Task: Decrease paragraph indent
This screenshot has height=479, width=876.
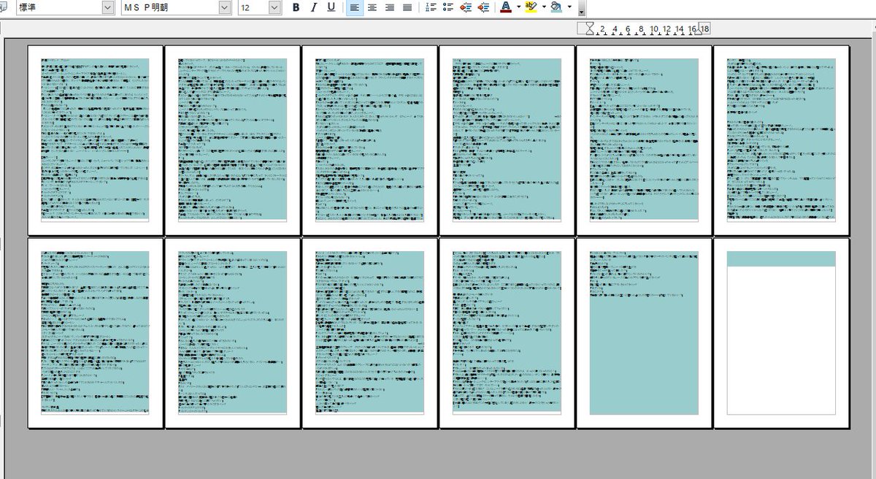Action: (x=466, y=7)
